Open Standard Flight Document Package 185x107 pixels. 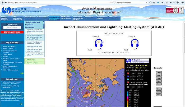click(x=12, y=63)
